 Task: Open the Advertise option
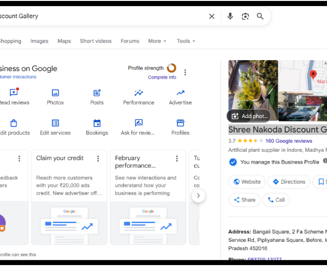click(180, 93)
